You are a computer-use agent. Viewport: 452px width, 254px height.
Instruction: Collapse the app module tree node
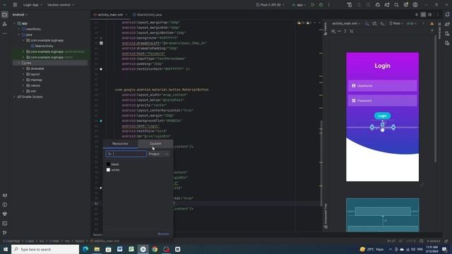(14, 23)
